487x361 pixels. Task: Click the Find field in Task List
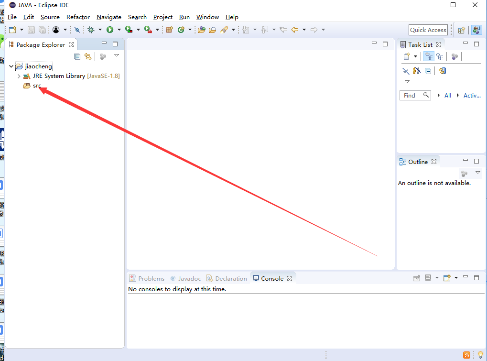(x=415, y=95)
